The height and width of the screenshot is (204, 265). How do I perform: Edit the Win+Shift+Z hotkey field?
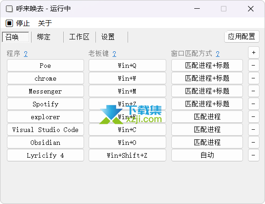(127, 155)
